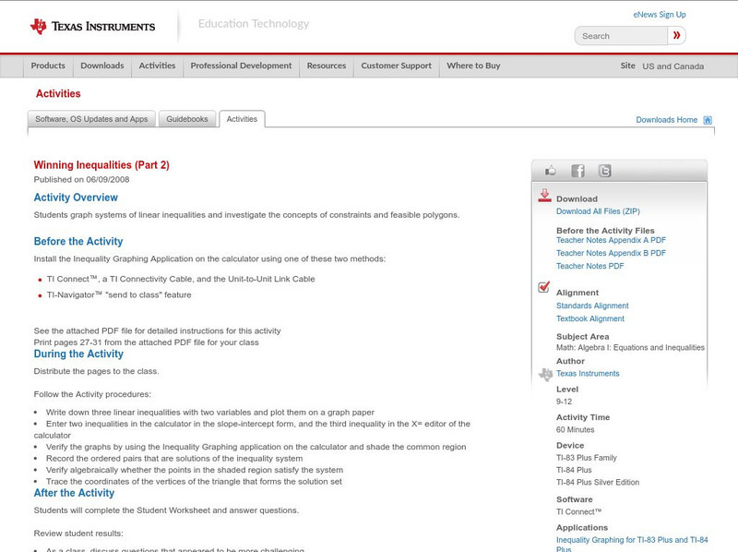Open the Standards Alignment link
This screenshot has width=738, height=552.
click(x=592, y=306)
